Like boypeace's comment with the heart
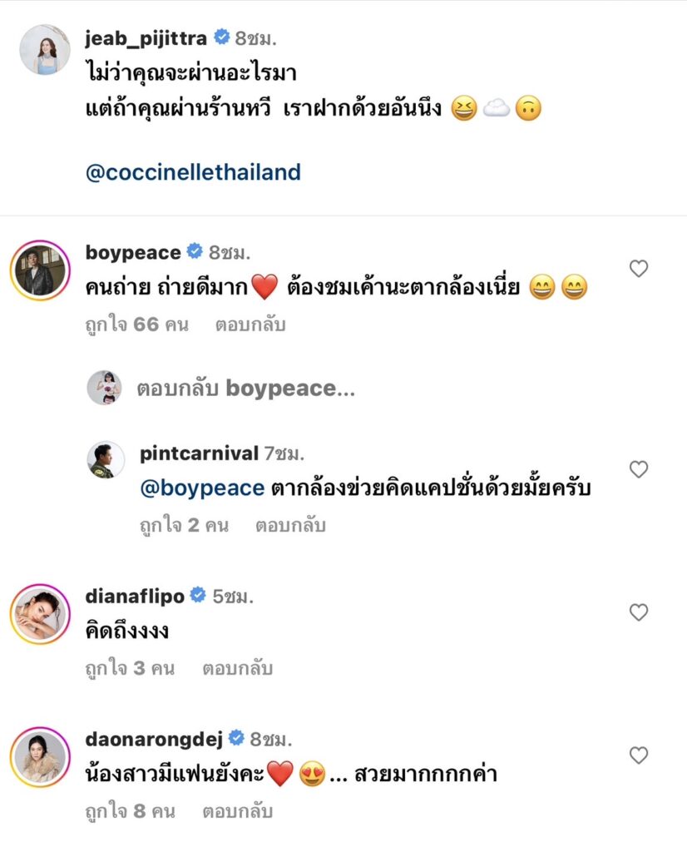 click(x=638, y=269)
